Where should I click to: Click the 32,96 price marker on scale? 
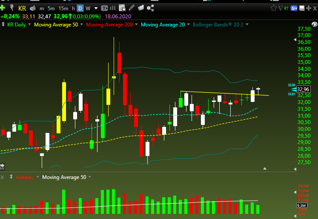[x=303, y=89]
